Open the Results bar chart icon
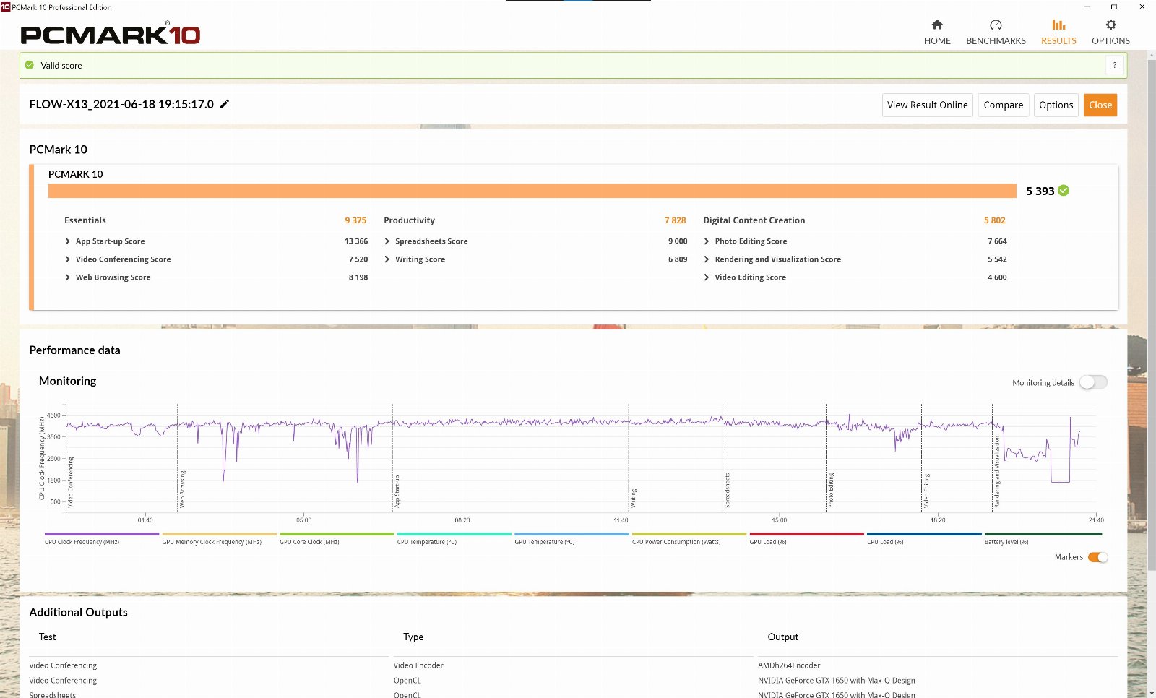Image resolution: width=1156 pixels, height=698 pixels. coord(1058,25)
